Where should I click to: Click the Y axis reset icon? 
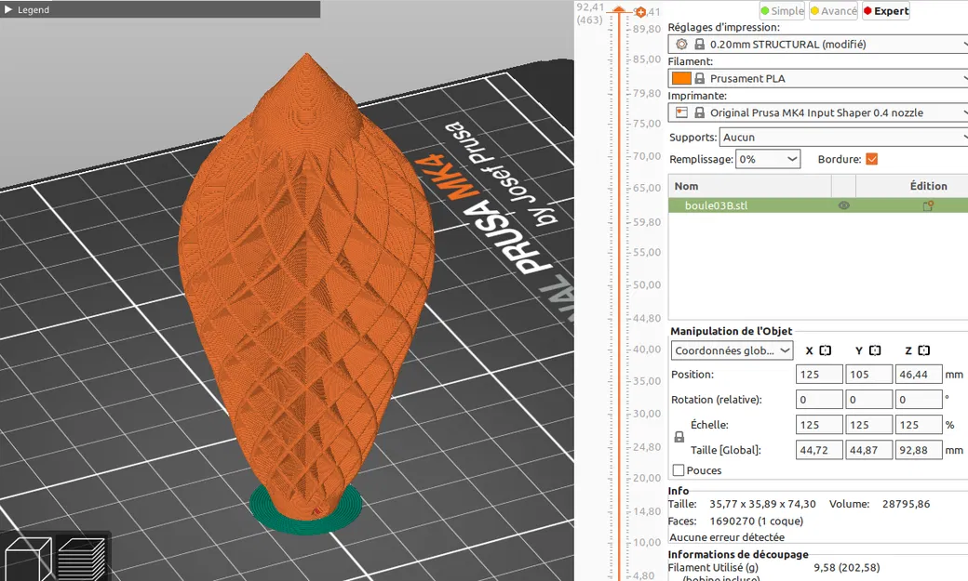(875, 350)
